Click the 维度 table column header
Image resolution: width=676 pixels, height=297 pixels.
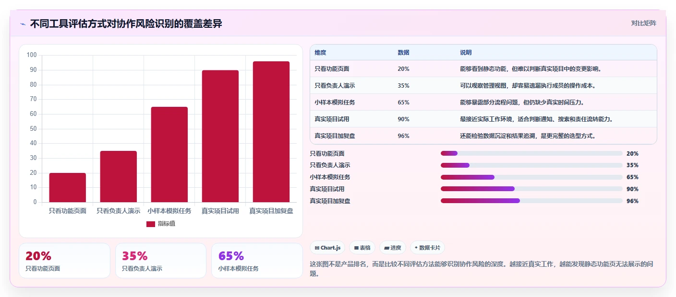(320, 53)
